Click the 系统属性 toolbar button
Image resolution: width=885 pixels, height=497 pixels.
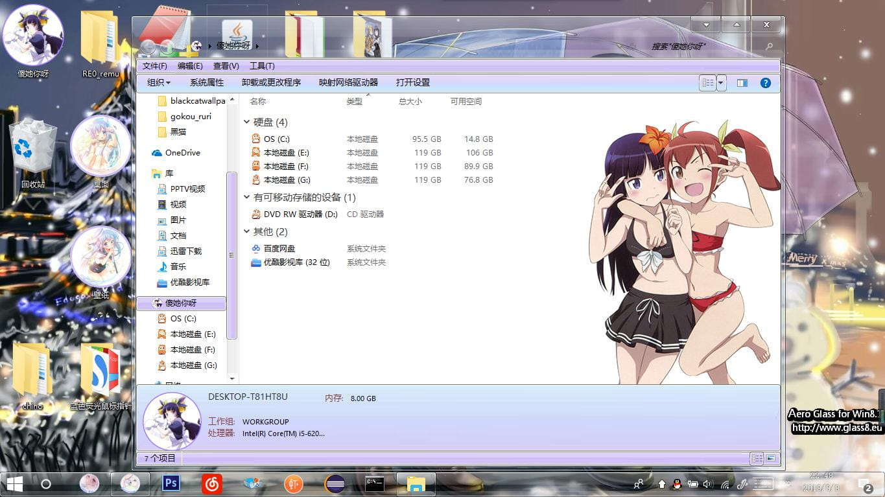[207, 82]
